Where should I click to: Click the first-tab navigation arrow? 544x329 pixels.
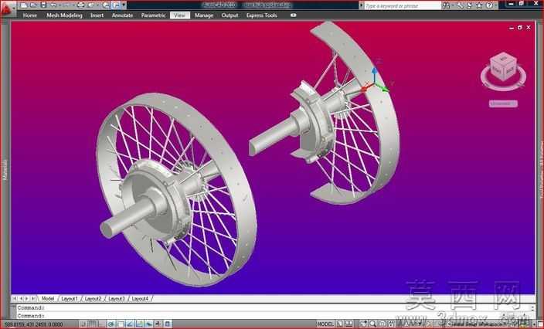(x=15, y=298)
